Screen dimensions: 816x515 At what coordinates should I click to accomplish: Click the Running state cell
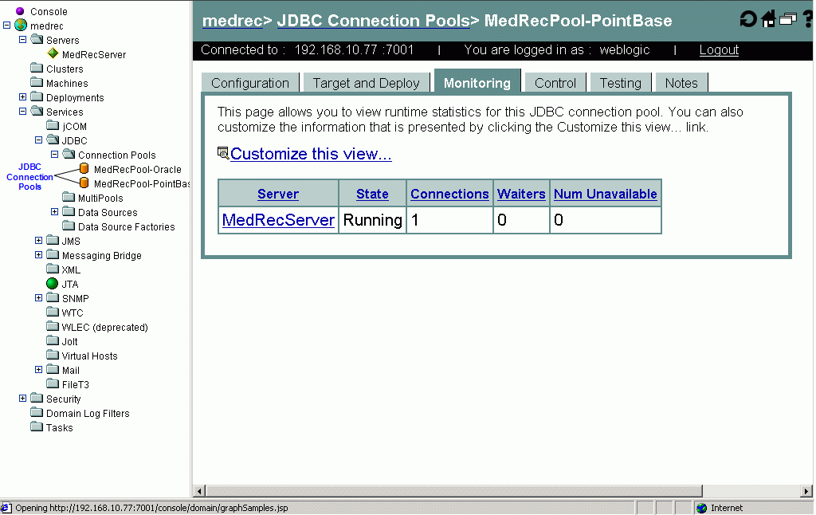(373, 220)
